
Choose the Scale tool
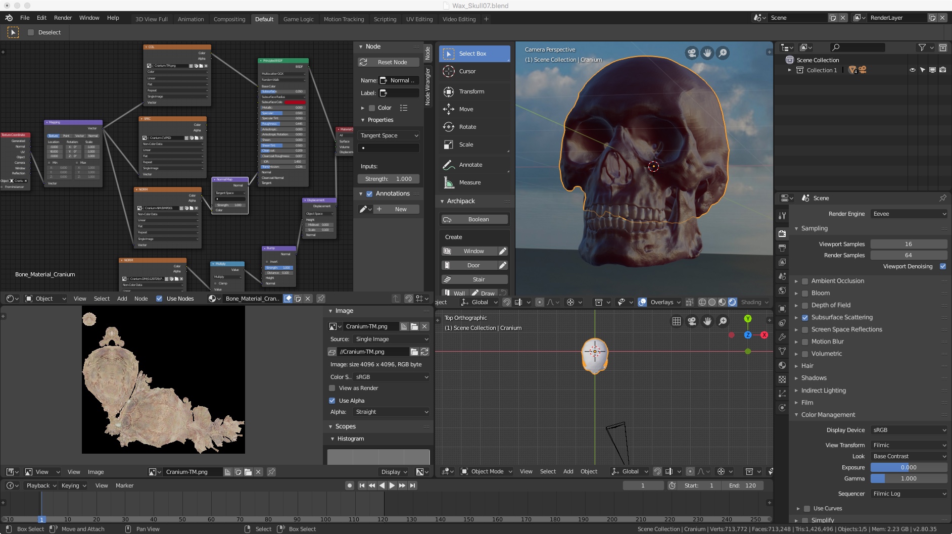465,144
